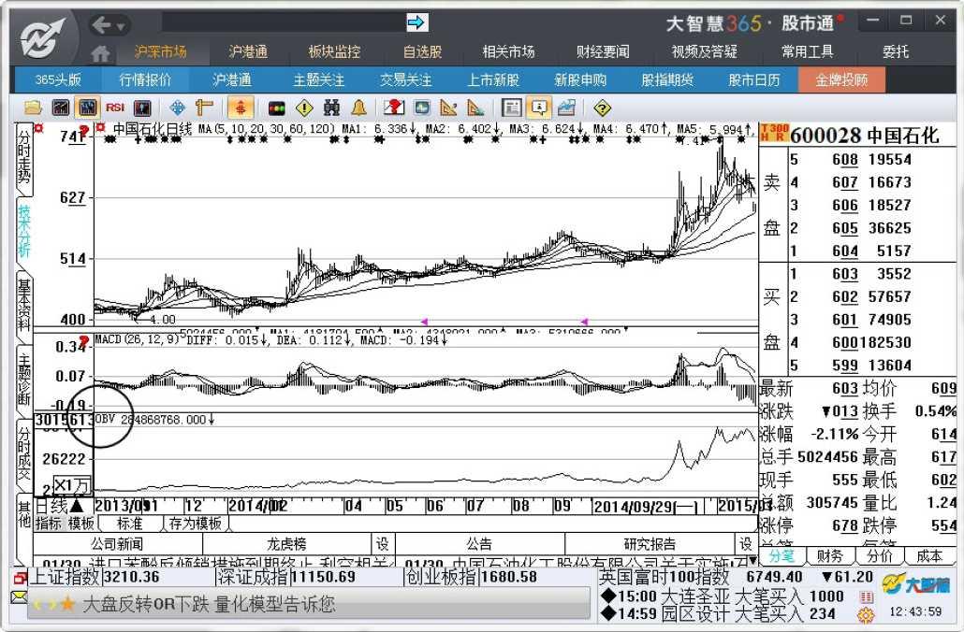Click the blue four-way move arrows icon

(x=177, y=108)
